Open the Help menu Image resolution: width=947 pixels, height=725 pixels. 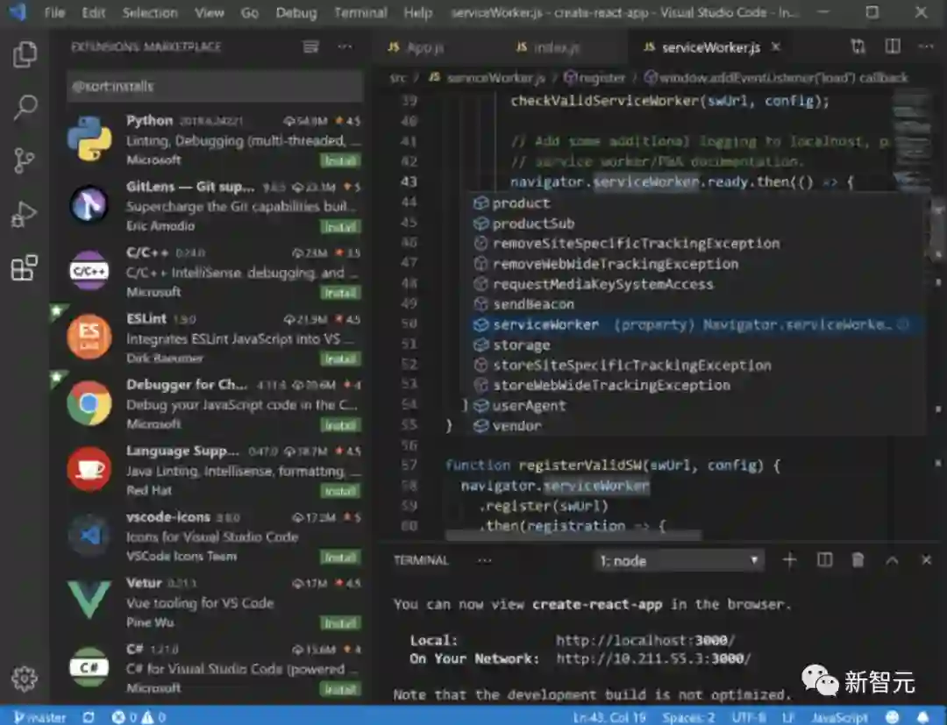418,12
